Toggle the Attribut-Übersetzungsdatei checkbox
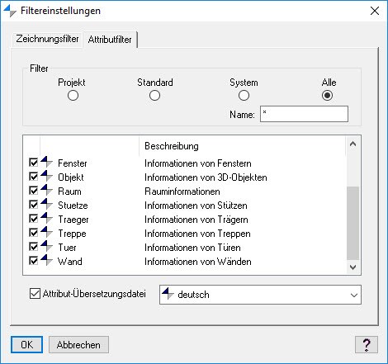 (x=35, y=294)
